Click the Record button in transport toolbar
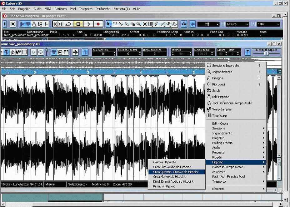The height and width of the screenshot is (207, 290). pyautogui.click(x=98, y=24)
